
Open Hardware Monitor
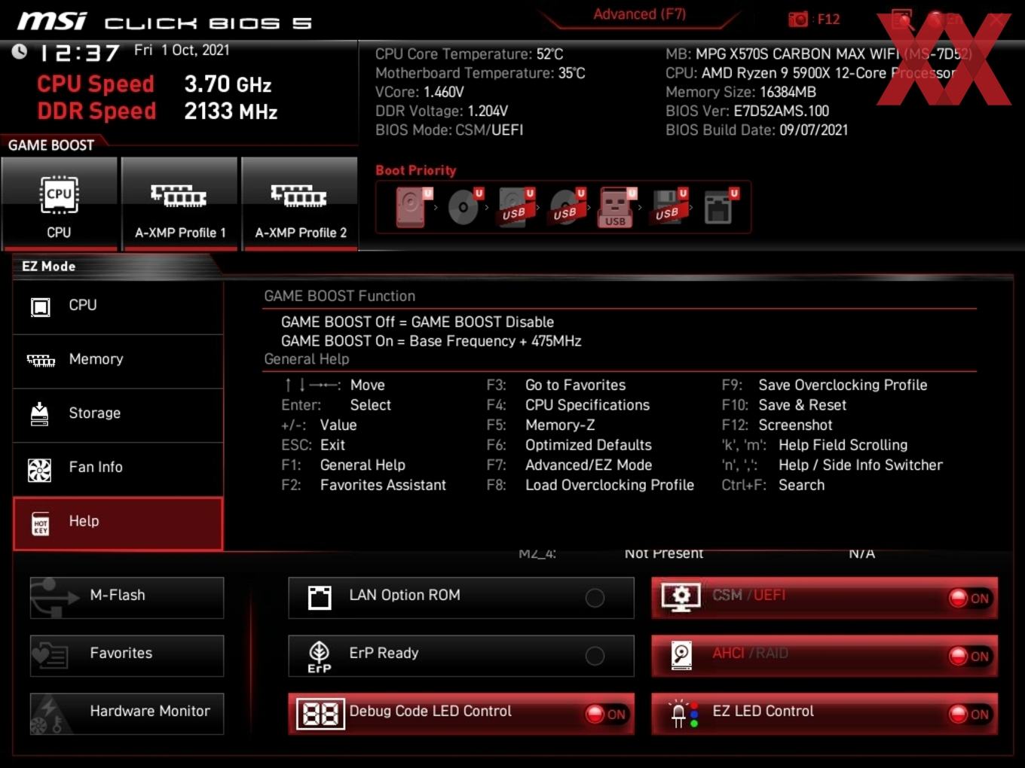click(127, 713)
